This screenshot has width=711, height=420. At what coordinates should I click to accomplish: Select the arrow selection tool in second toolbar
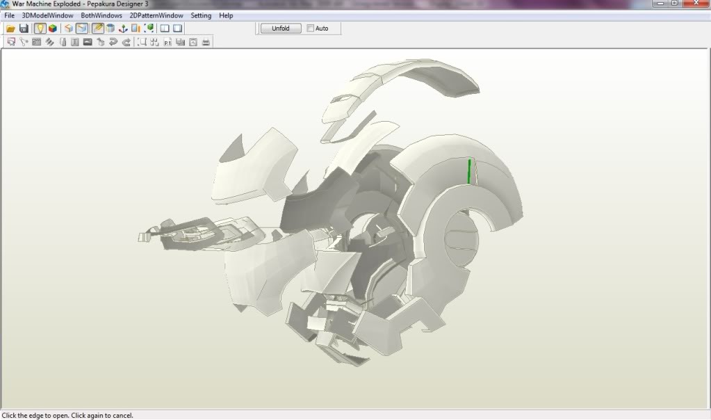click(x=11, y=42)
